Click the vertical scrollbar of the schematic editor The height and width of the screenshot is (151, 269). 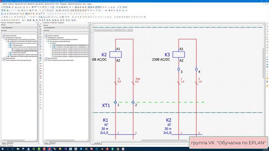point(264,63)
